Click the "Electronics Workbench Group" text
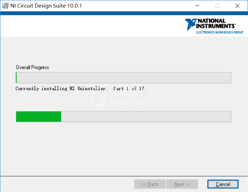 (220, 33)
